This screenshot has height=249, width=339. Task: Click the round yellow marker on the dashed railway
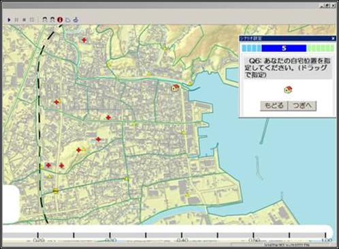tap(56, 191)
